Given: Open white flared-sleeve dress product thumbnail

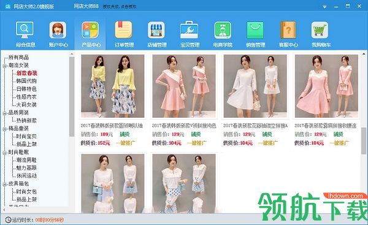Looking at the screenshot, I should (x=255, y=86).
